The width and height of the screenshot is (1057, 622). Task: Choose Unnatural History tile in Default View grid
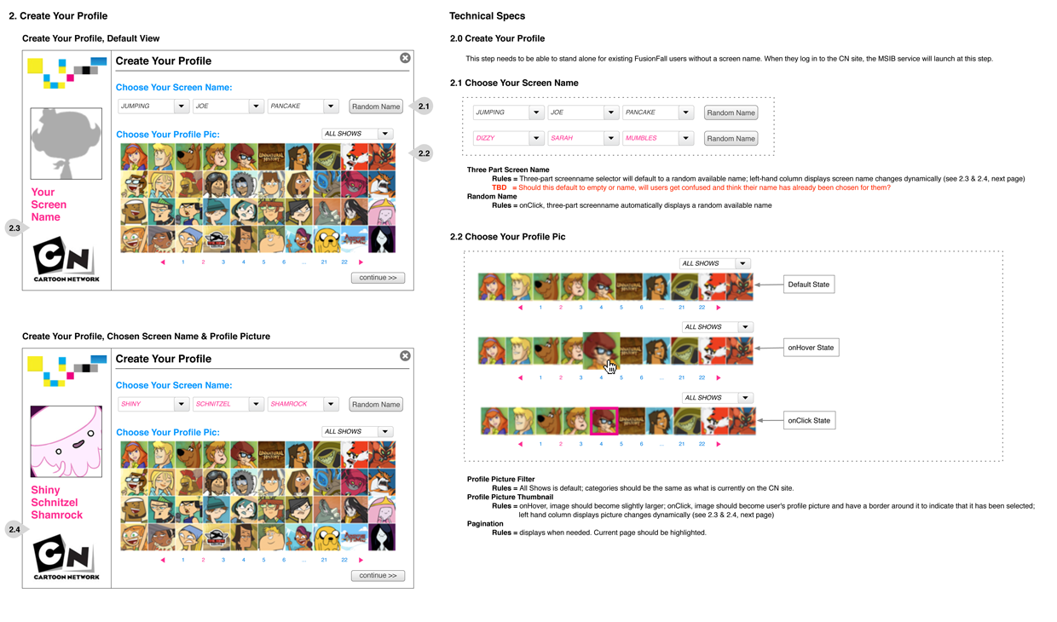pos(271,157)
